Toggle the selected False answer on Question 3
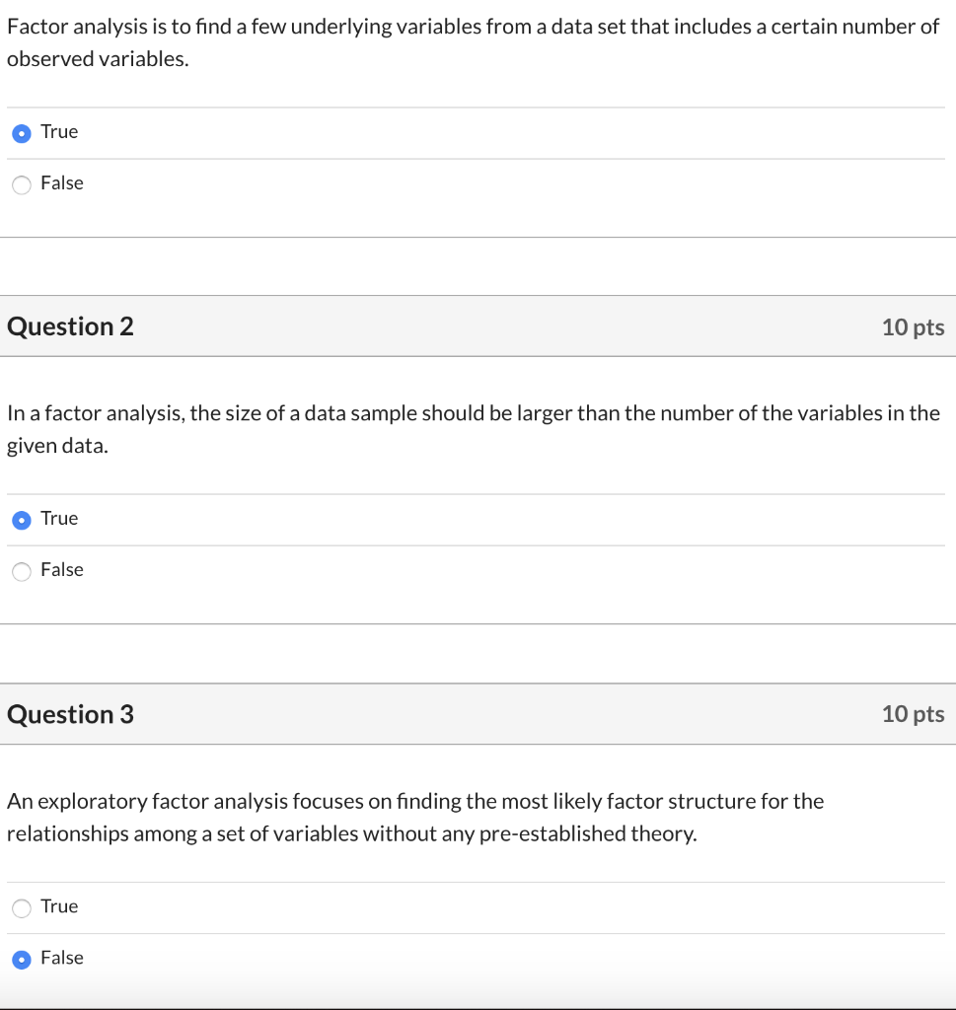This screenshot has width=956, height=1010. coord(21,958)
